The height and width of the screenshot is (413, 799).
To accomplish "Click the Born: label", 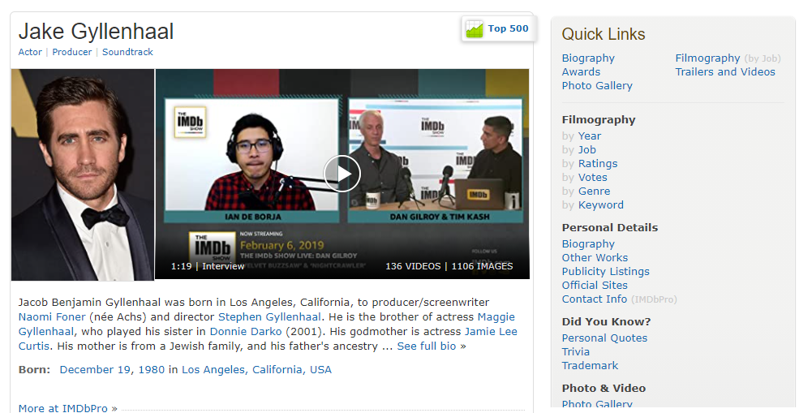I will pyautogui.click(x=35, y=370).
